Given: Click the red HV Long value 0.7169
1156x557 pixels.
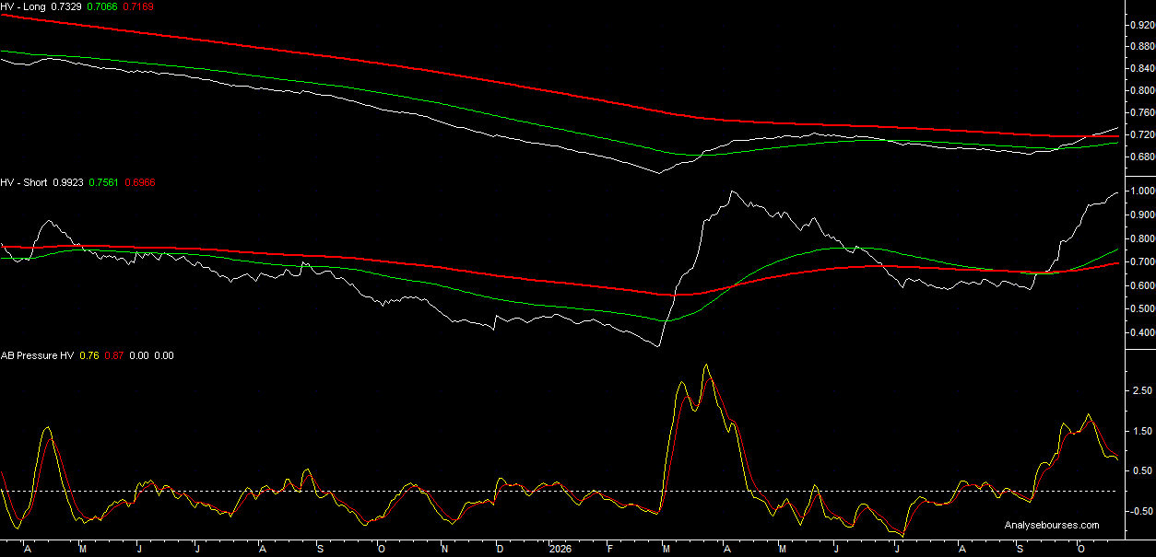Looking at the screenshot, I should (x=138, y=6).
